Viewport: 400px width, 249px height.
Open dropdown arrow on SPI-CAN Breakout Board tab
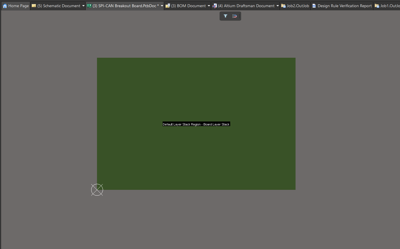pos(162,6)
